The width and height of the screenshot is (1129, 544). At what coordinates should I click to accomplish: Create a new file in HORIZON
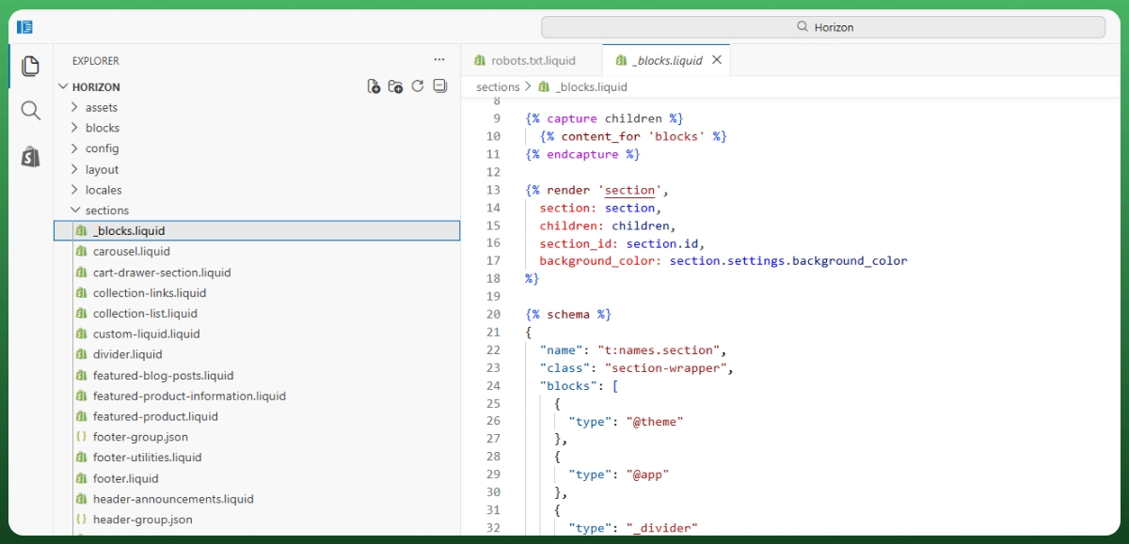[x=374, y=86]
